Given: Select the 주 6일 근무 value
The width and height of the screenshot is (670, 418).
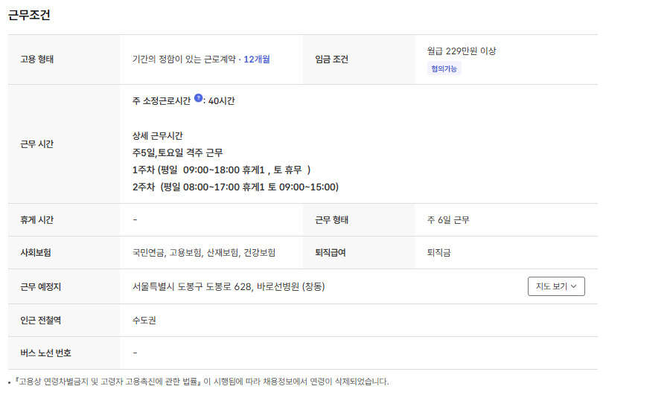Looking at the screenshot, I should tap(448, 220).
